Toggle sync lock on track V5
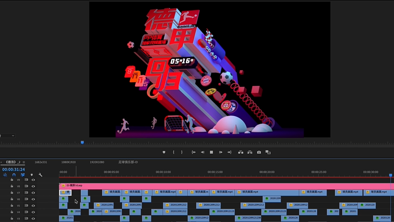 click(x=26, y=205)
